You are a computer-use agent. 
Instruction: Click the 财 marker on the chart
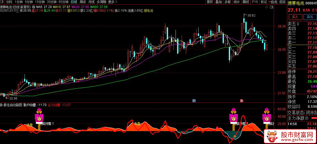tap(194, 101)
